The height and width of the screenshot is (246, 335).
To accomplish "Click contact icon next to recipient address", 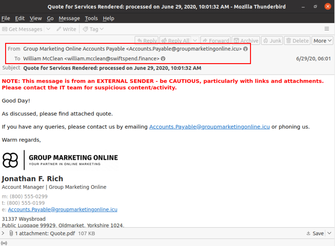I will 163,59.
